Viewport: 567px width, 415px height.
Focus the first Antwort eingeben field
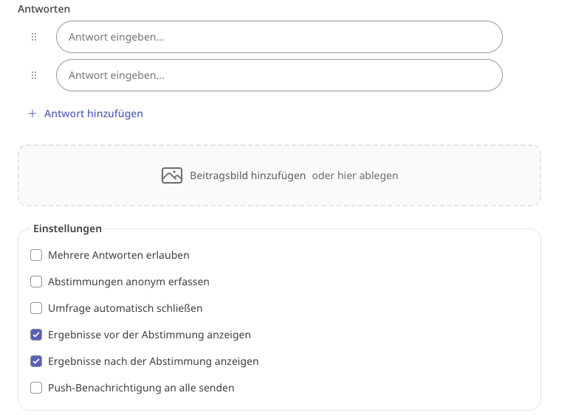[x=279, y=37]
